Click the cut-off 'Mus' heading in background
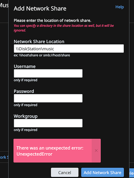 click(4, 5)
